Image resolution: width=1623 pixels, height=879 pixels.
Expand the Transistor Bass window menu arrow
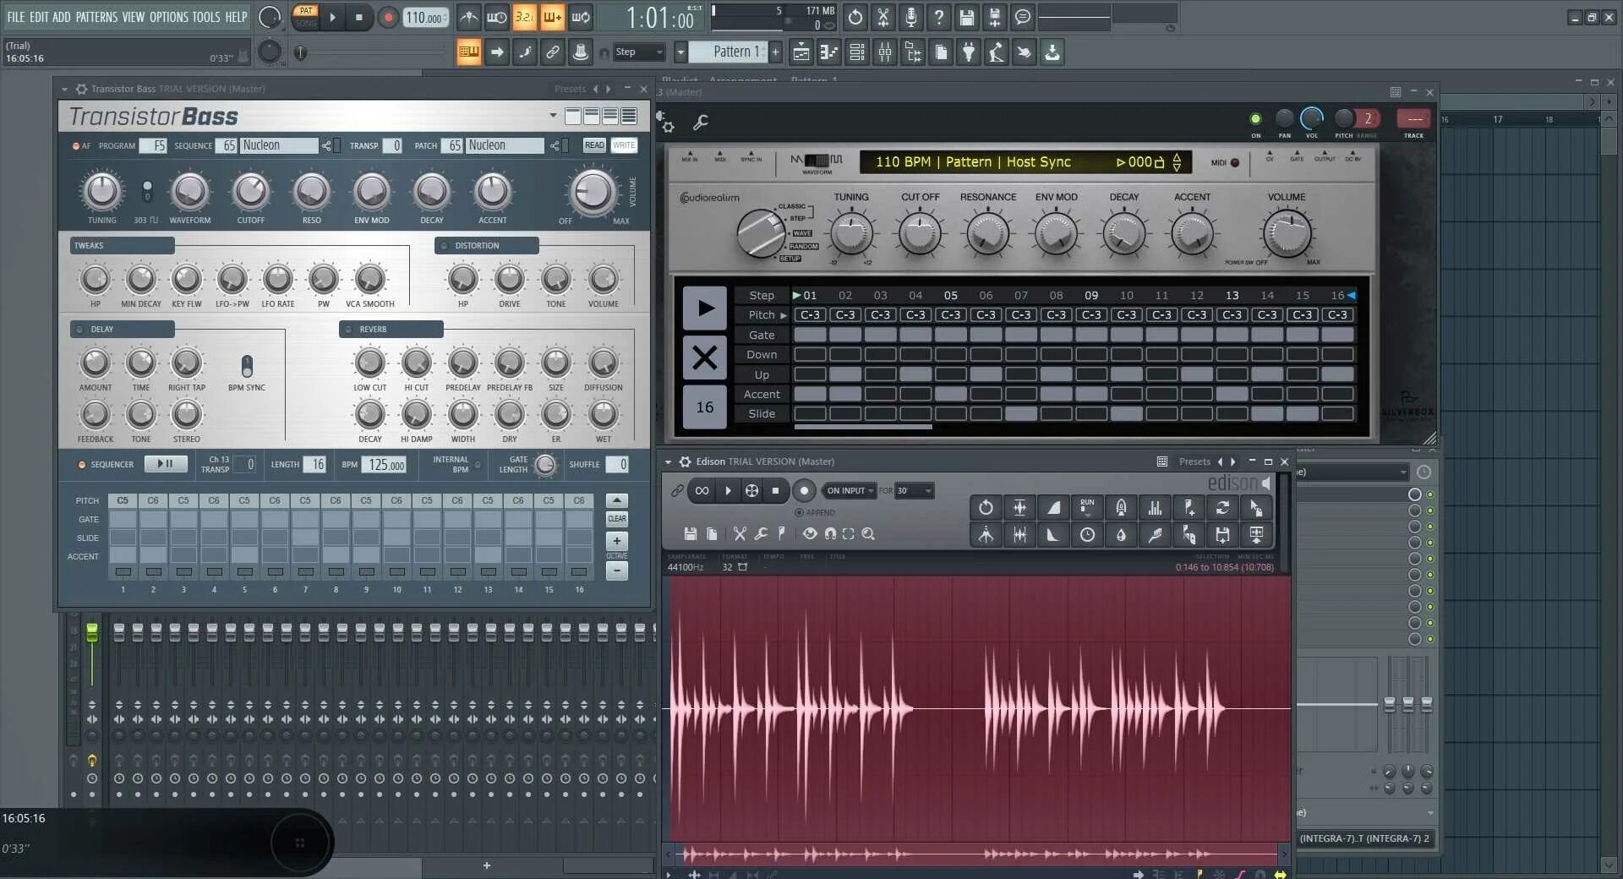tap(65, 89)
